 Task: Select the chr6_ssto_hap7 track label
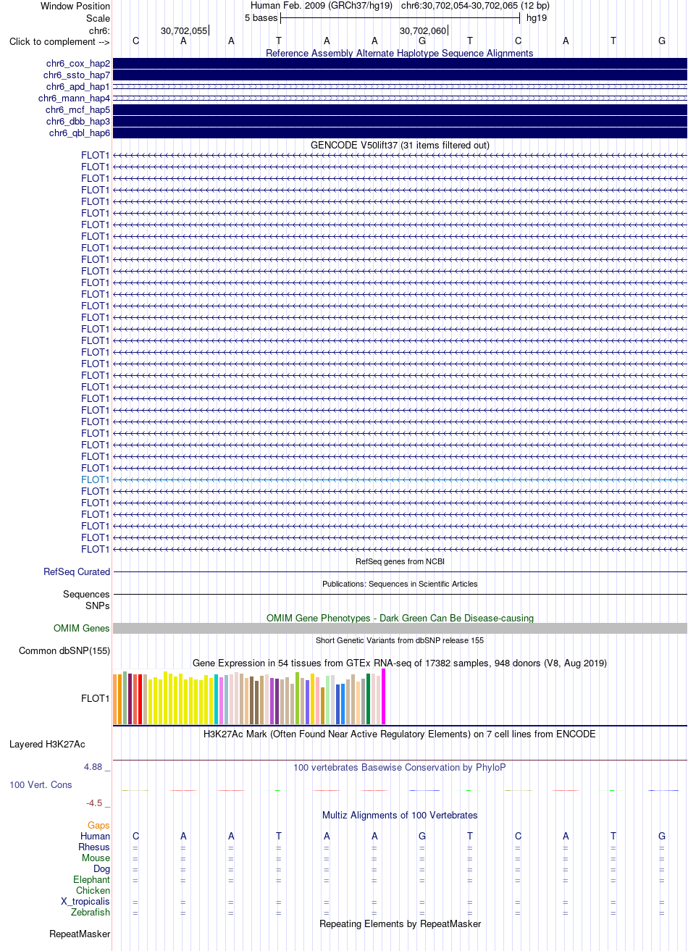click(x=77, y=75)
